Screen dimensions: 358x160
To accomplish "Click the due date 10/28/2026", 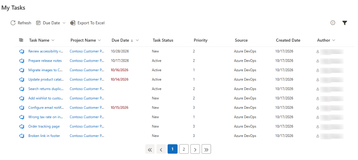I will (x=120, y=51).
